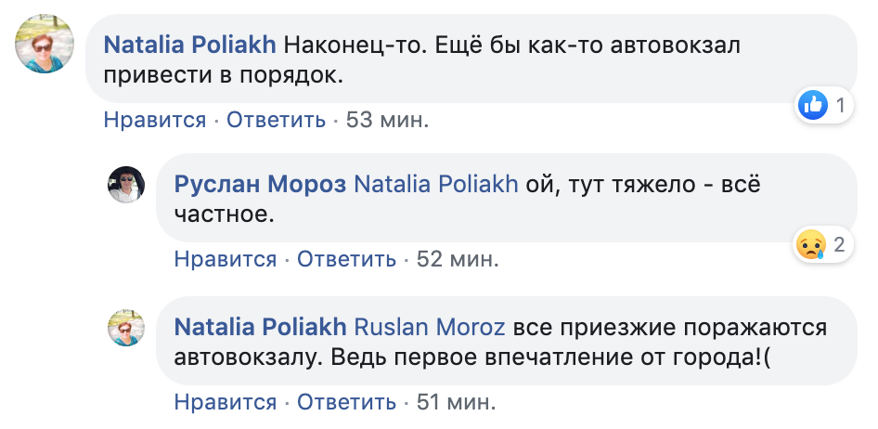The height and width of the screenshot is (429, 878).
Task: Click the Natalia Poliakh mention in Руслан's reply
Action: coord(436,184)
